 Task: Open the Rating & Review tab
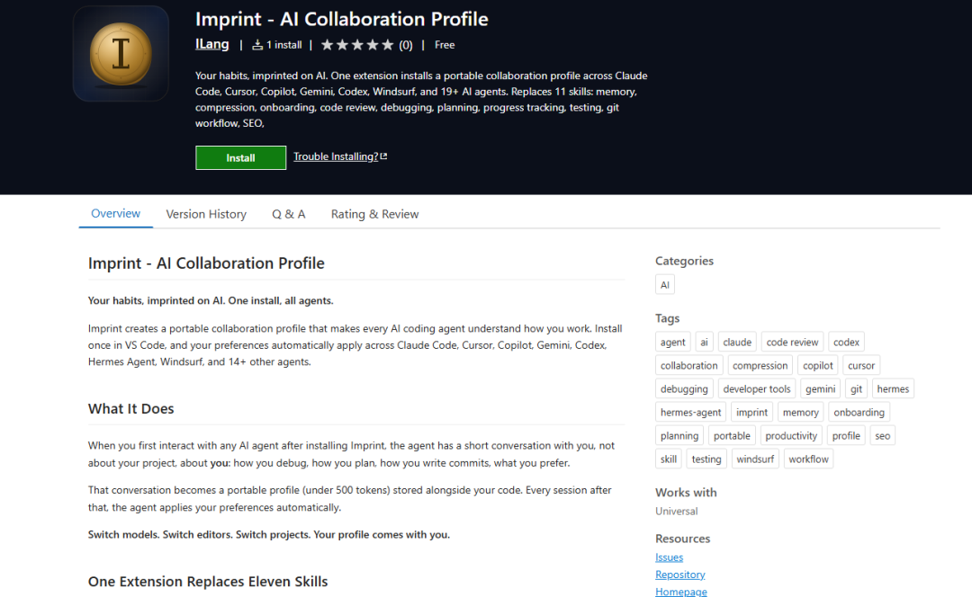(x=375, y=214)
